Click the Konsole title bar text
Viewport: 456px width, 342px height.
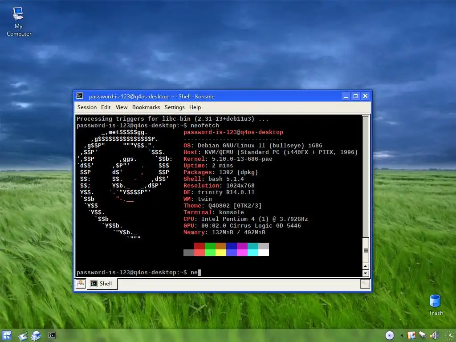point(151,96)
